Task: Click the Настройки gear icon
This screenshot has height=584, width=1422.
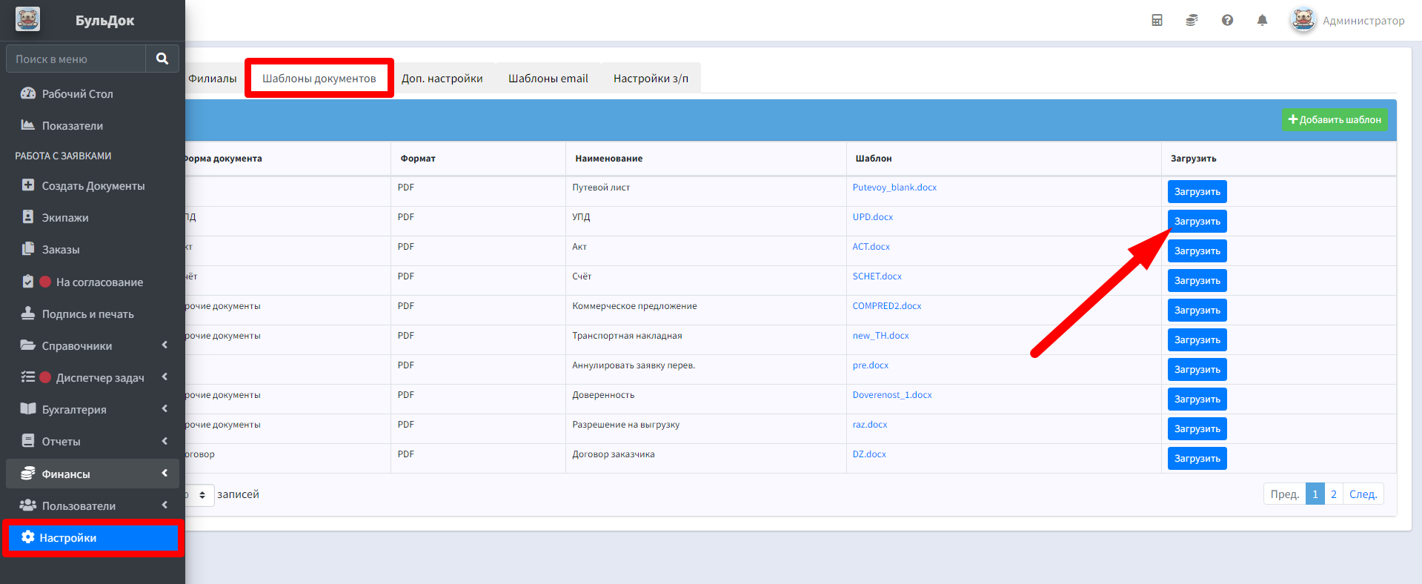Action: pyautogui.click(x=28, y=537)
